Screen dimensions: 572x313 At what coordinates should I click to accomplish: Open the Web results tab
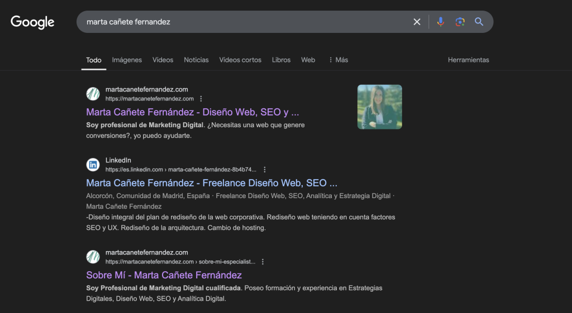tap(308, 60)
